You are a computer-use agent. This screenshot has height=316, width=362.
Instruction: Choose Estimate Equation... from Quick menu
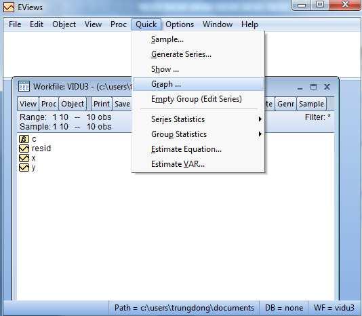tap(198, 149)
